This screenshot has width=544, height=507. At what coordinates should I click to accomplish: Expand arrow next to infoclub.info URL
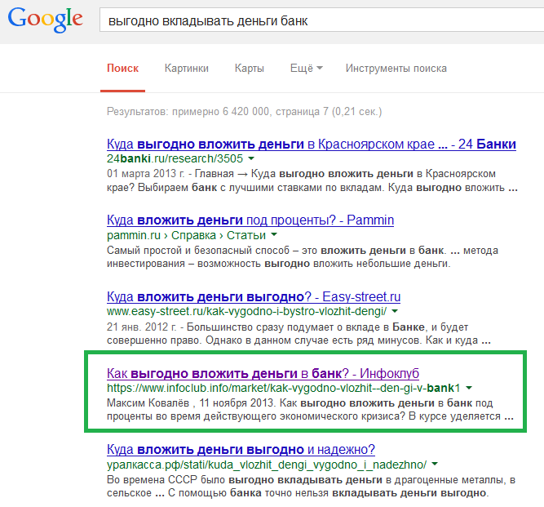click(469, 388)
